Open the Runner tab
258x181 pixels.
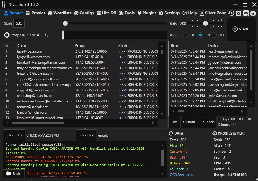click(x=13, y=13)
